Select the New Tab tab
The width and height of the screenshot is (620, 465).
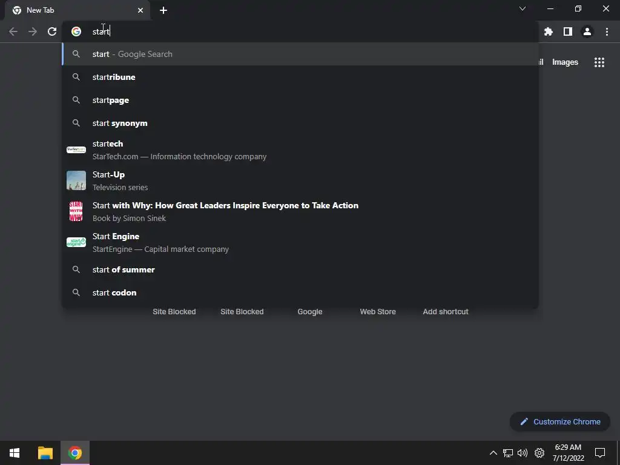[77, 10]
